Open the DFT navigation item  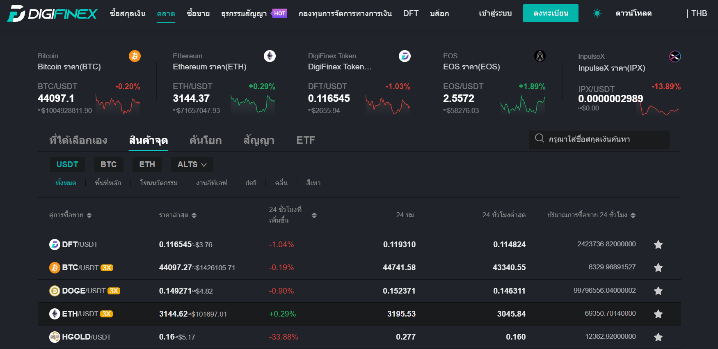click(x=411, y=13)
